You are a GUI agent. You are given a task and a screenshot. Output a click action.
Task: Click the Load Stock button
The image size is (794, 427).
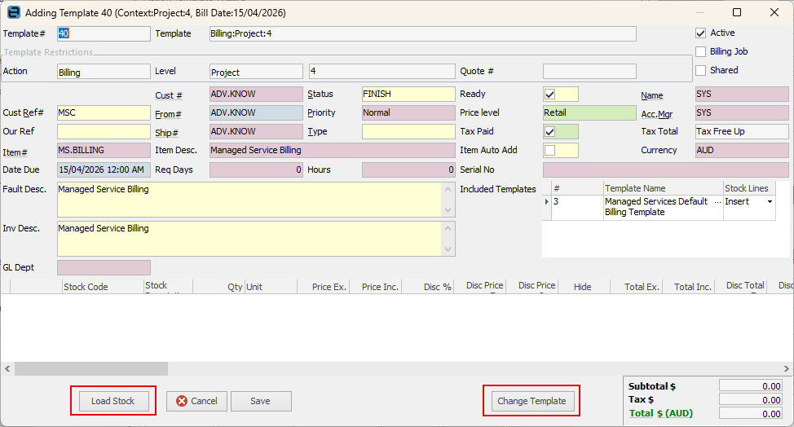coord(113,401)
